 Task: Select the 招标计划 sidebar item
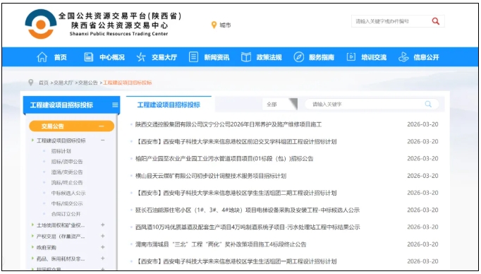pos(61,151)
